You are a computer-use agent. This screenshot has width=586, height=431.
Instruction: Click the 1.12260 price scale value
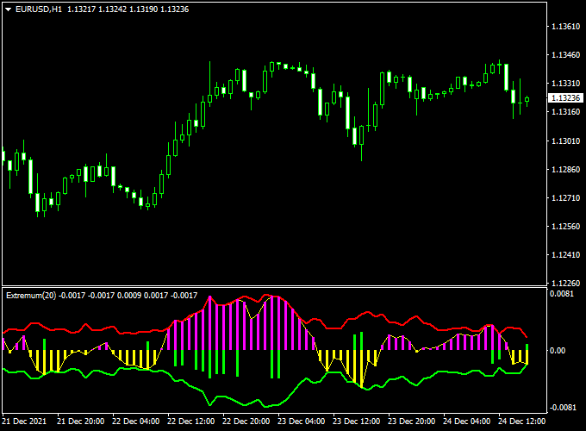[566, 284]
